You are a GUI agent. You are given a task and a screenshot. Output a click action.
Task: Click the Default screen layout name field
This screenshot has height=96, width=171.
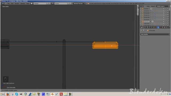pyautogui.click(x=40, y=3)
